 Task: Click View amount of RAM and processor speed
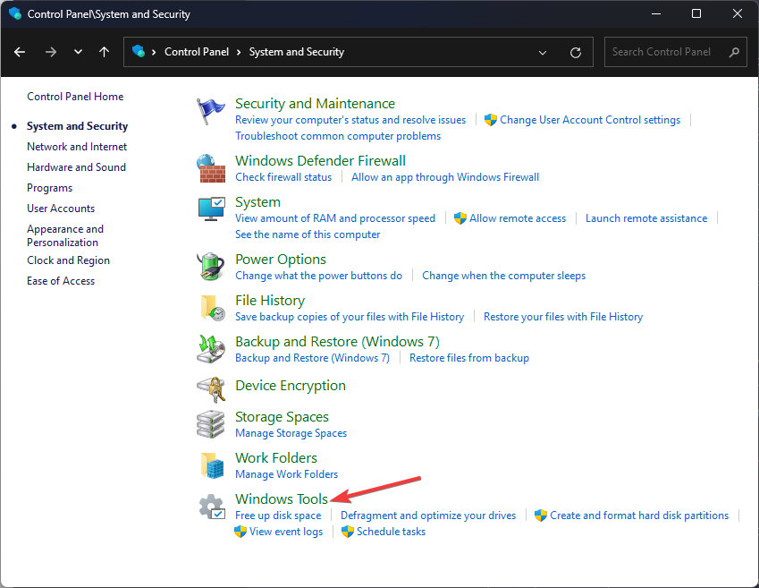point(335,218)
